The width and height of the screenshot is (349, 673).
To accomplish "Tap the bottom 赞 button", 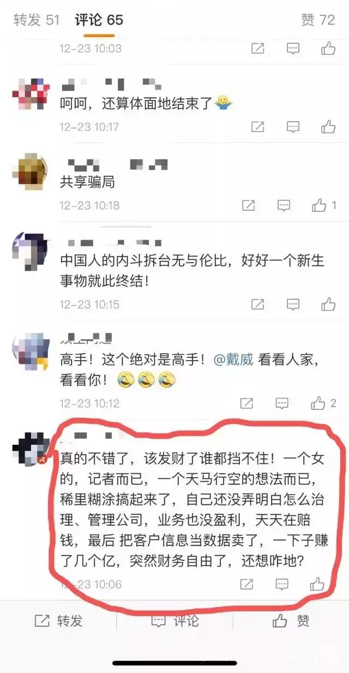I will [291, 621].
